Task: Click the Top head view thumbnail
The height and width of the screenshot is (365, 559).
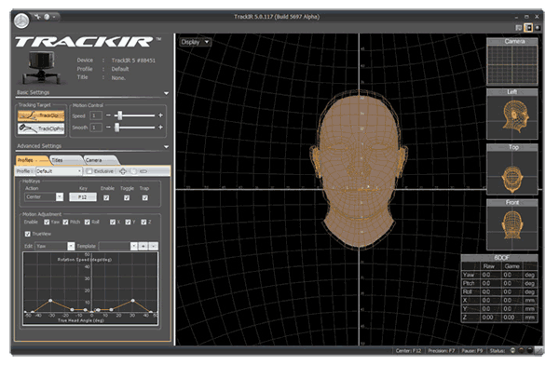Action: (x=512, y=169)
